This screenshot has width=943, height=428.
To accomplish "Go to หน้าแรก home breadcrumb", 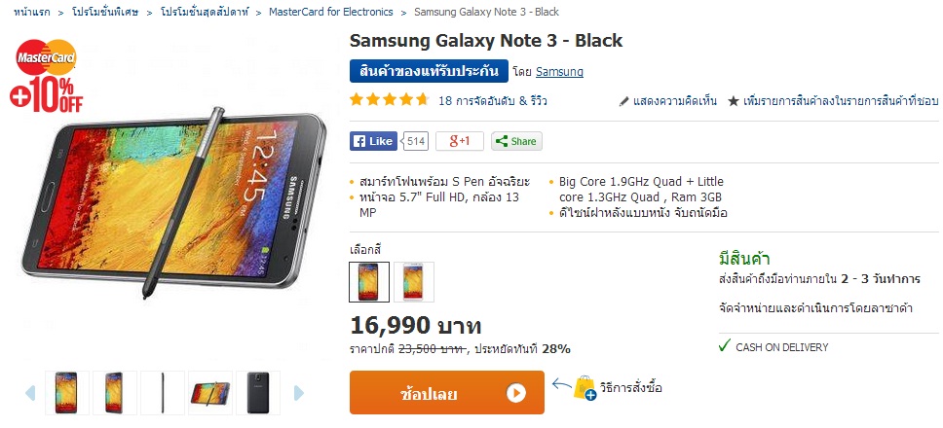I will (x=32, y=12).
